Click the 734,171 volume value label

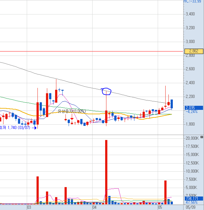[x=194, y=198]
